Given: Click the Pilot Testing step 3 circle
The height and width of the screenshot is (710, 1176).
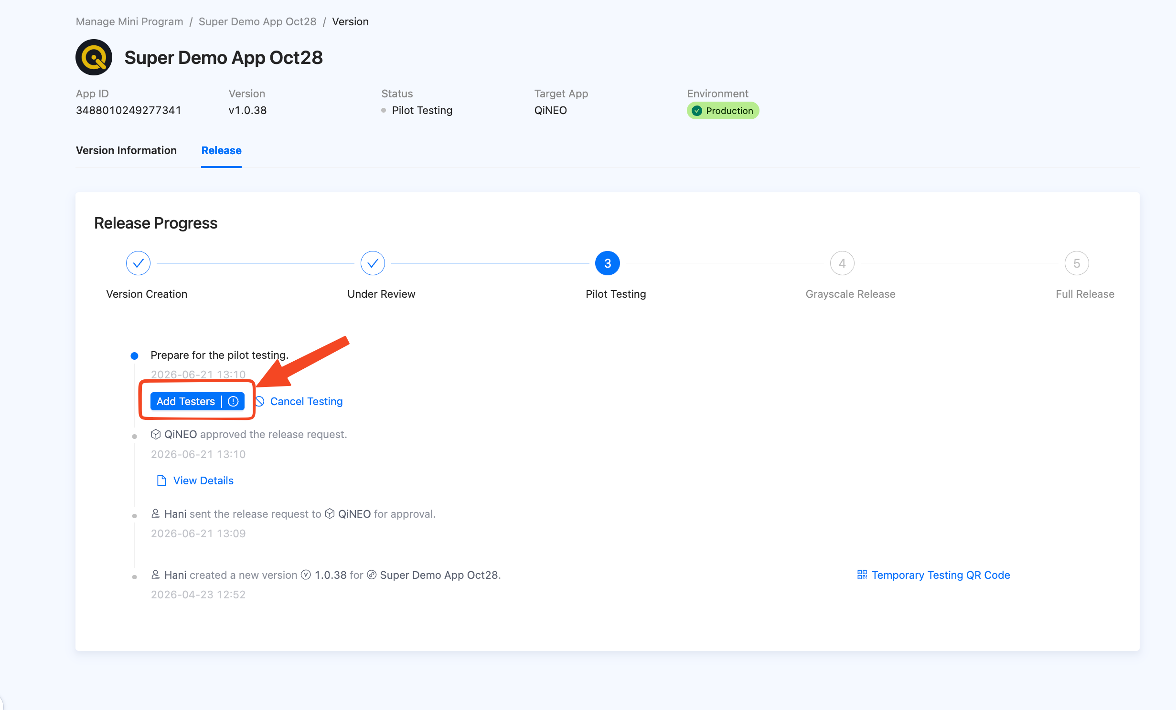Looking at the screenshot, I should click(x=608, y=263).
